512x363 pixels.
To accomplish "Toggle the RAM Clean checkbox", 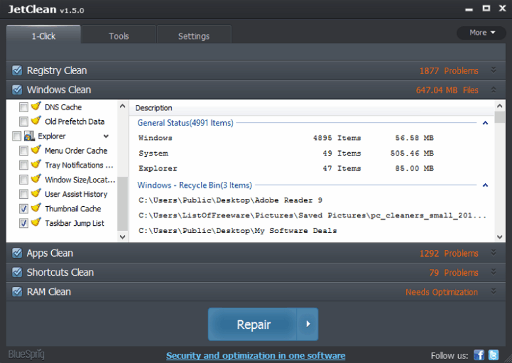I will [17, 291].
